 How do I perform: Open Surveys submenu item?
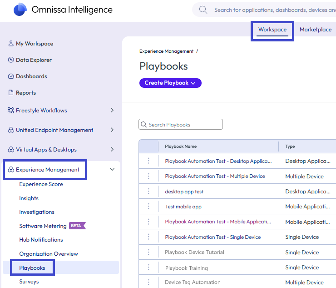[29, 282]
